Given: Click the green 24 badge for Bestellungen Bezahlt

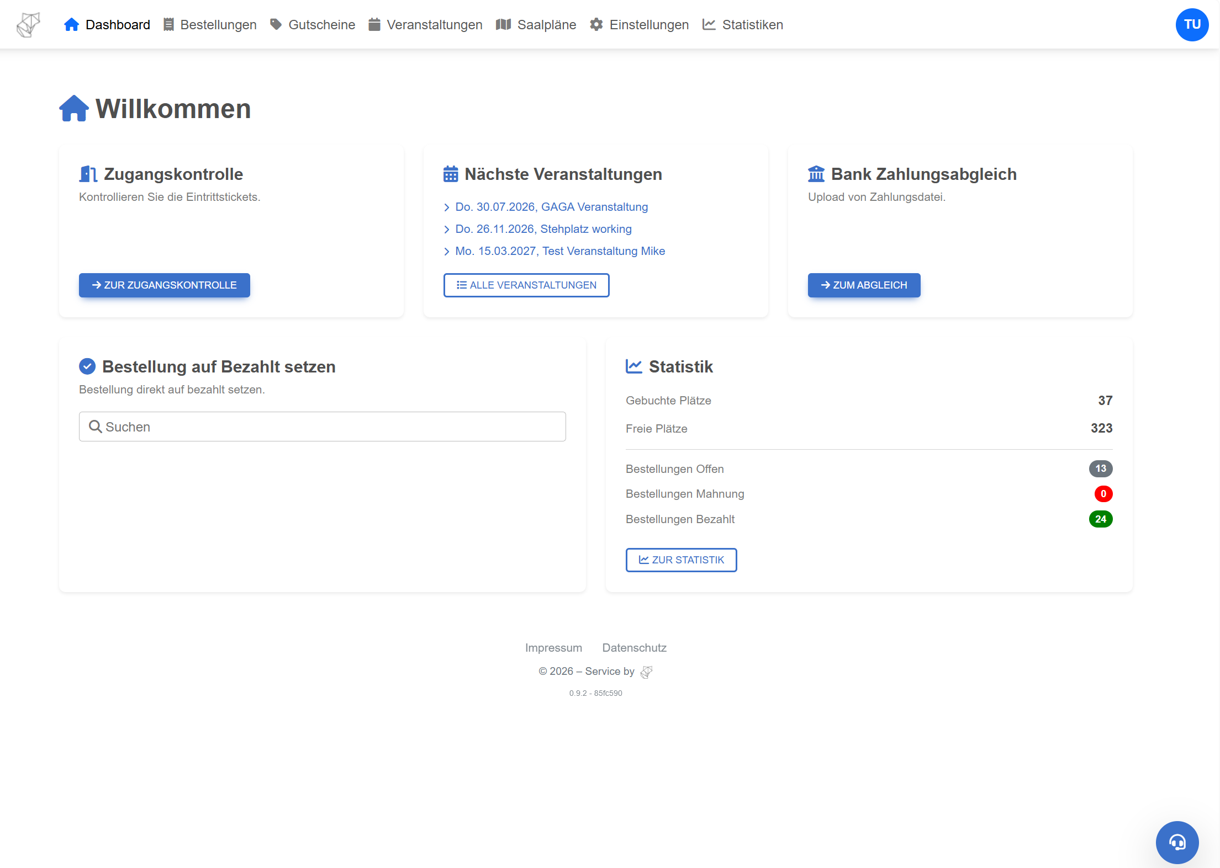Looking at the screenshot, I should click(1101, 519).
